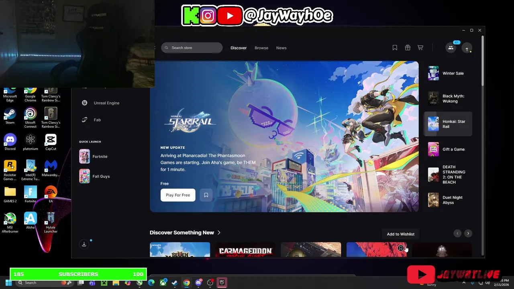
Task: Open the Discord desktop shortcut
Action: (x=10, y=142)
